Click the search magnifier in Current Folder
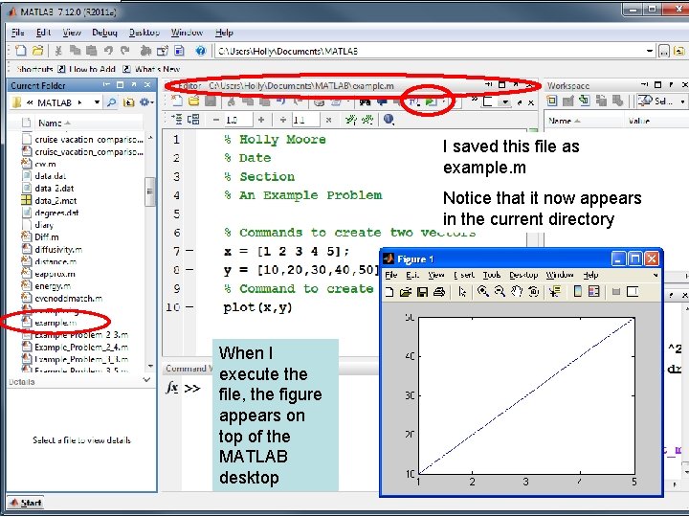The image size is (689, 517). (x=112, y=102)
